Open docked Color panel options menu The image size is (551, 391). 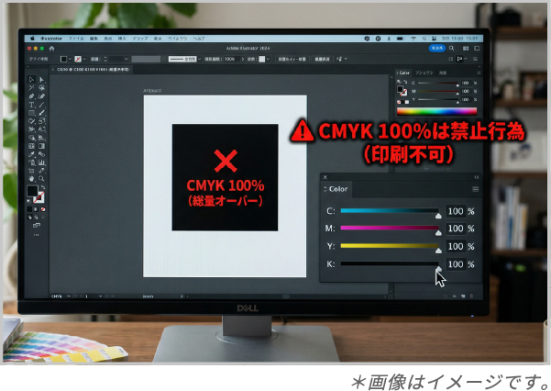point(479,73)
